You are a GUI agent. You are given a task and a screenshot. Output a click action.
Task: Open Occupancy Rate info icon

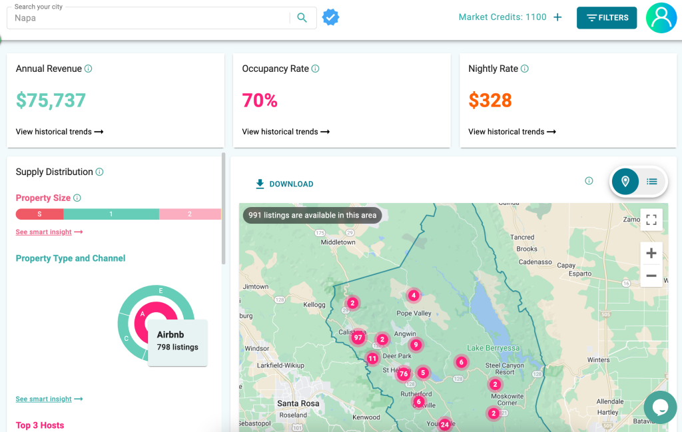(x=315, y=69)
